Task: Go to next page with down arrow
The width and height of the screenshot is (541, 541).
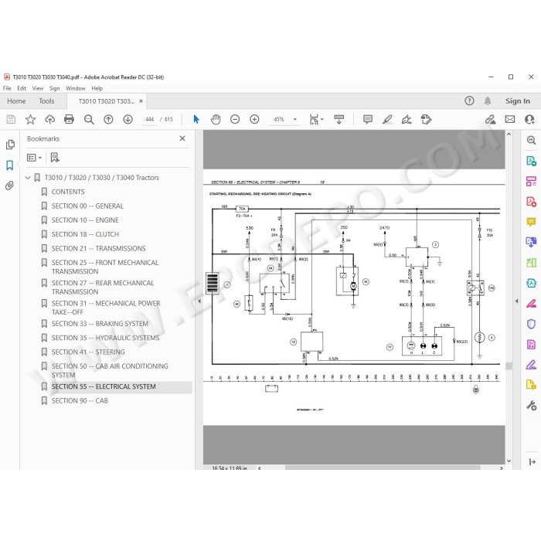Action: [128, 119]
